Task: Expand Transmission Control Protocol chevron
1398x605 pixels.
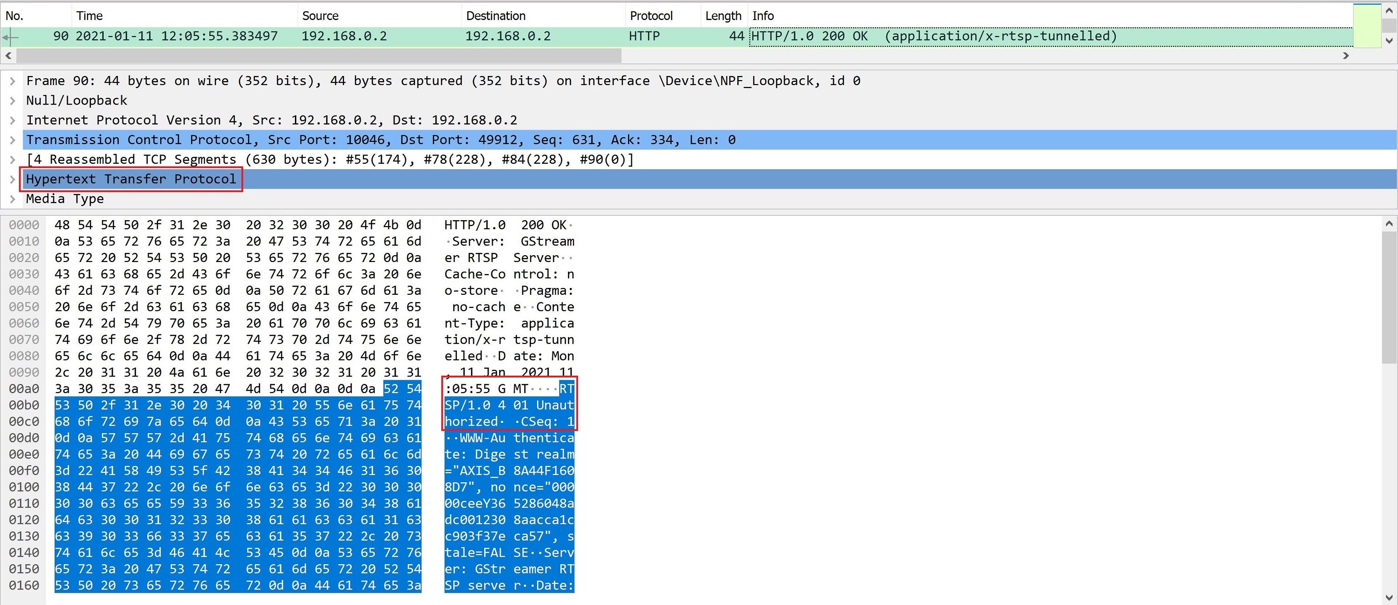Action: tap(12, 140)
